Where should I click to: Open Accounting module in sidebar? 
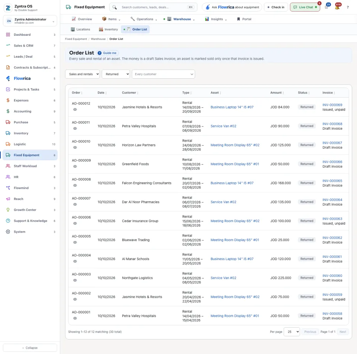[x=30, y=111]
